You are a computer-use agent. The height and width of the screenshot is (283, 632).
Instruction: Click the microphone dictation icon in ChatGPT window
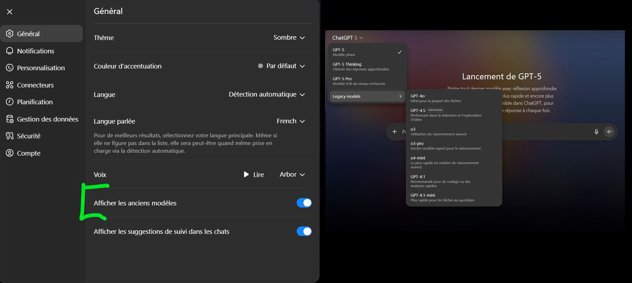click(596, 132)
